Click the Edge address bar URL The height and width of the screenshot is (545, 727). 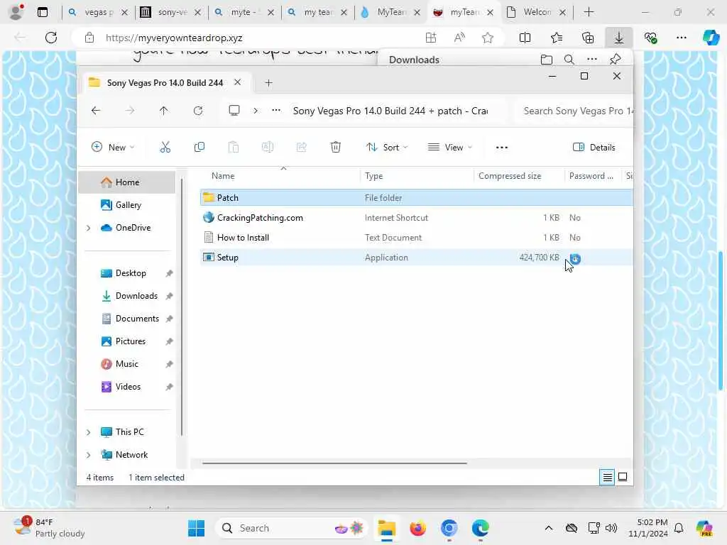coord(174,38)
